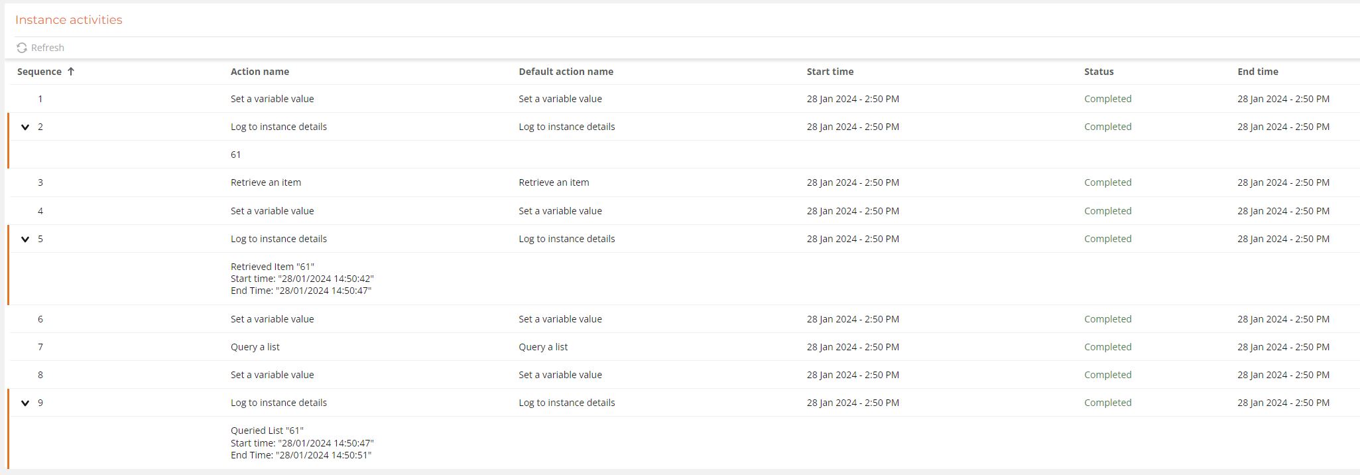This screenshot has width=1360, height=475.
Task: Click the circular refresh arrows icon
Action: 22,48
